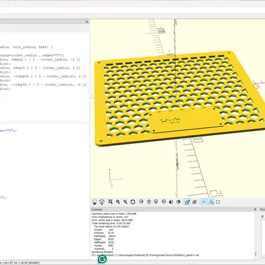Switch to Top view icon

click(x=149, y=201)
